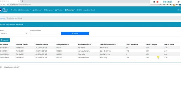Select product code cell 000002
The image size is (181, 101).
[x=59, y=51]
